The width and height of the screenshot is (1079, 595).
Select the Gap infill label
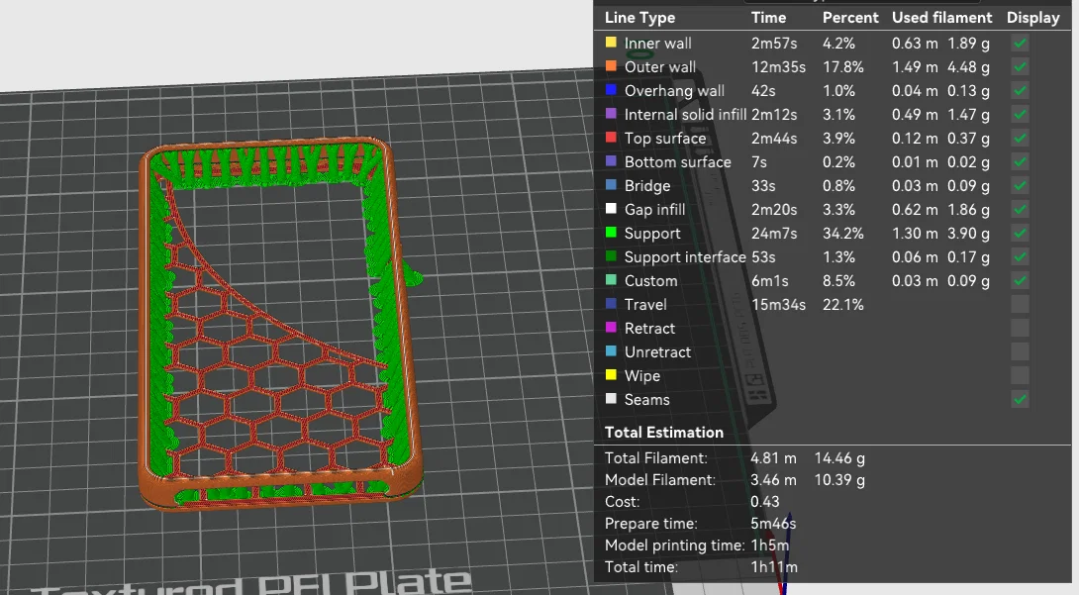pyautogui.click(x=654, y=209)
